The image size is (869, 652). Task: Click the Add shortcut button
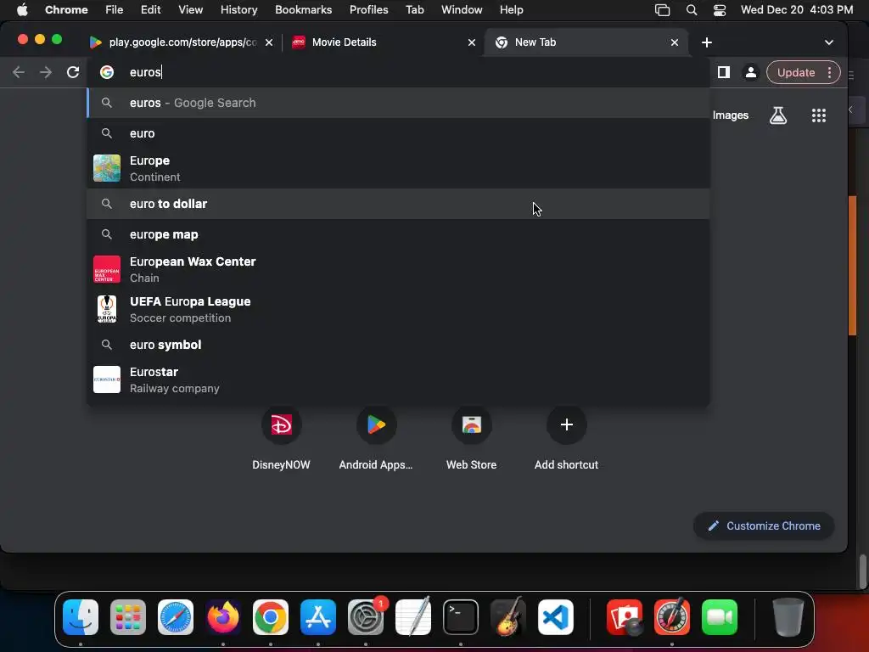(566, 438)
